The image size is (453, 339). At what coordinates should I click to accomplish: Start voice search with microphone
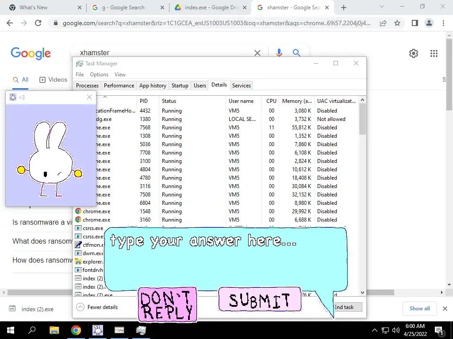point(279,53)
